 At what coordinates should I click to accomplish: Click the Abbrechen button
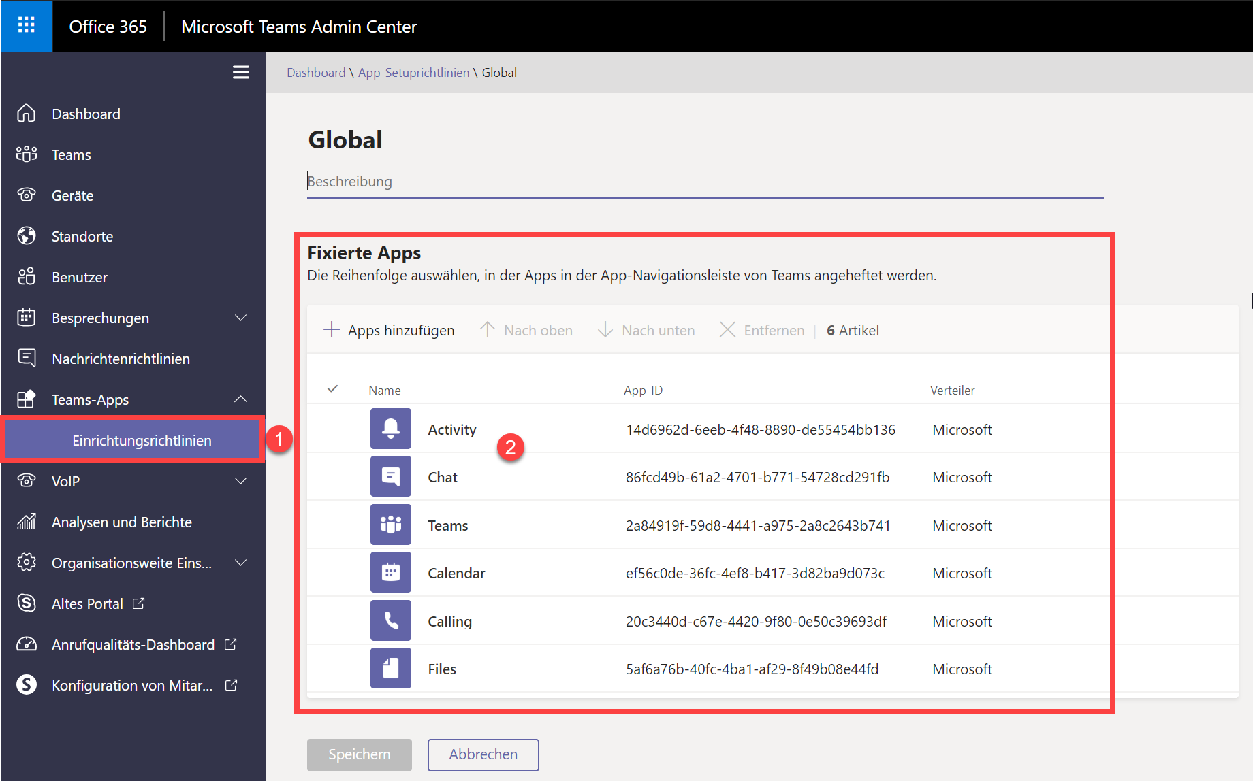(x=483, y=754)
